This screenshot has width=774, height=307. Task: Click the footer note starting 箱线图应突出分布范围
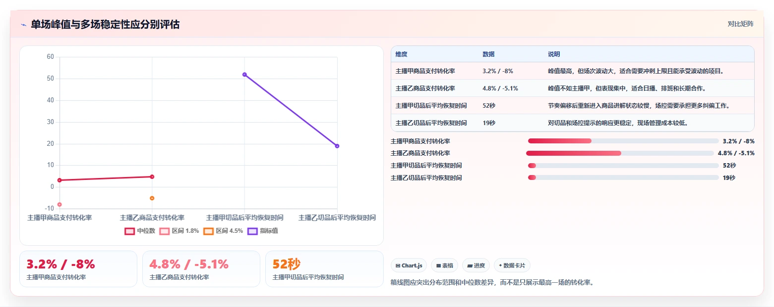pyautogui.click(x=492, y=283)
